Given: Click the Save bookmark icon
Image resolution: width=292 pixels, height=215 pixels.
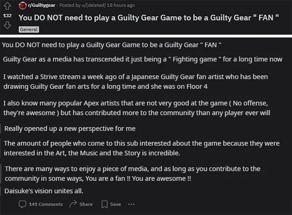Looking at the screenshot, I should [x=104, y=204].
